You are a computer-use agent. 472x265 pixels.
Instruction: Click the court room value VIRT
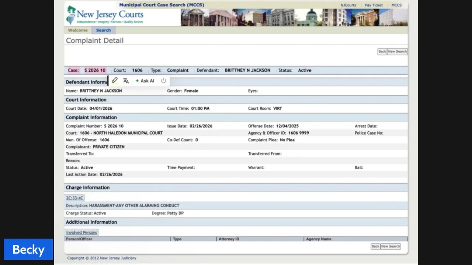278,109
